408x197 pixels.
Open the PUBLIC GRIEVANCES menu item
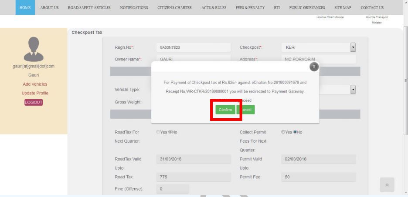(x=307, y=7)
